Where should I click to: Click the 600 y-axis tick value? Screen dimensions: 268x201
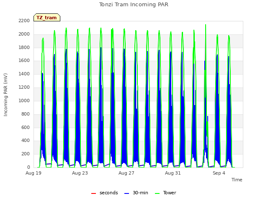pyautogui.click(x=26, y=127)
